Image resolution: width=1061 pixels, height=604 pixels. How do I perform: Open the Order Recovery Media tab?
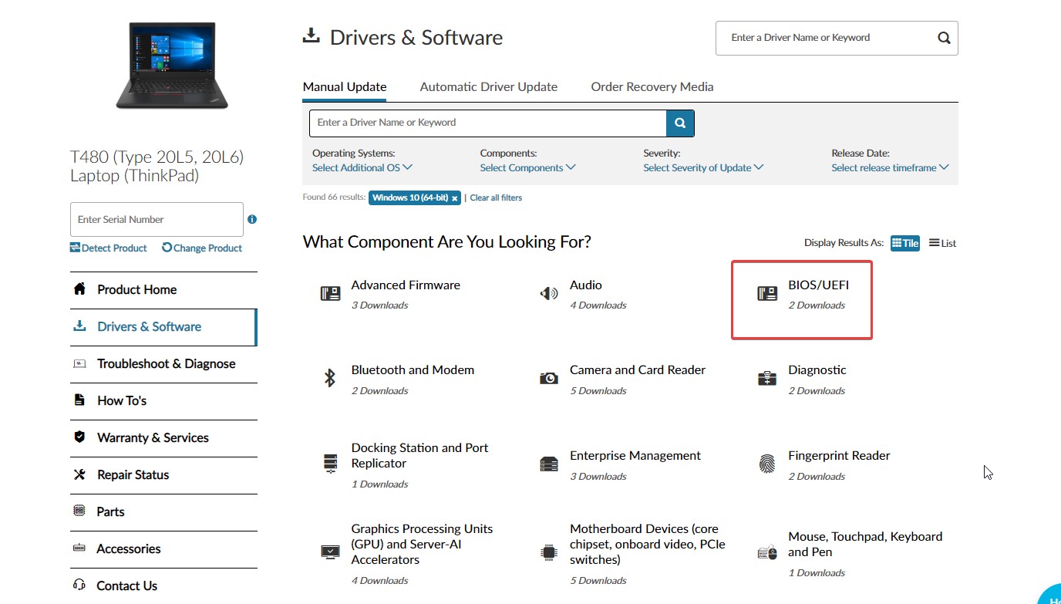tap(652, 87)
